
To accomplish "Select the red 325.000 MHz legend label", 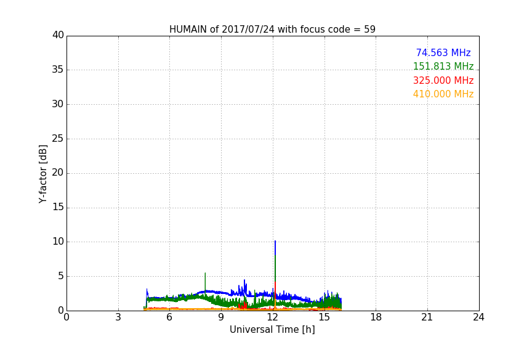I will tap(443, 81).
